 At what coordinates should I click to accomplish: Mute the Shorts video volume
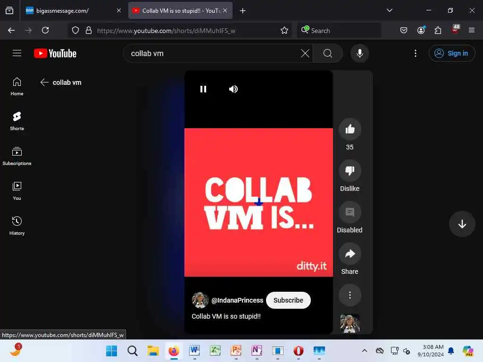[x=233, y=89]
